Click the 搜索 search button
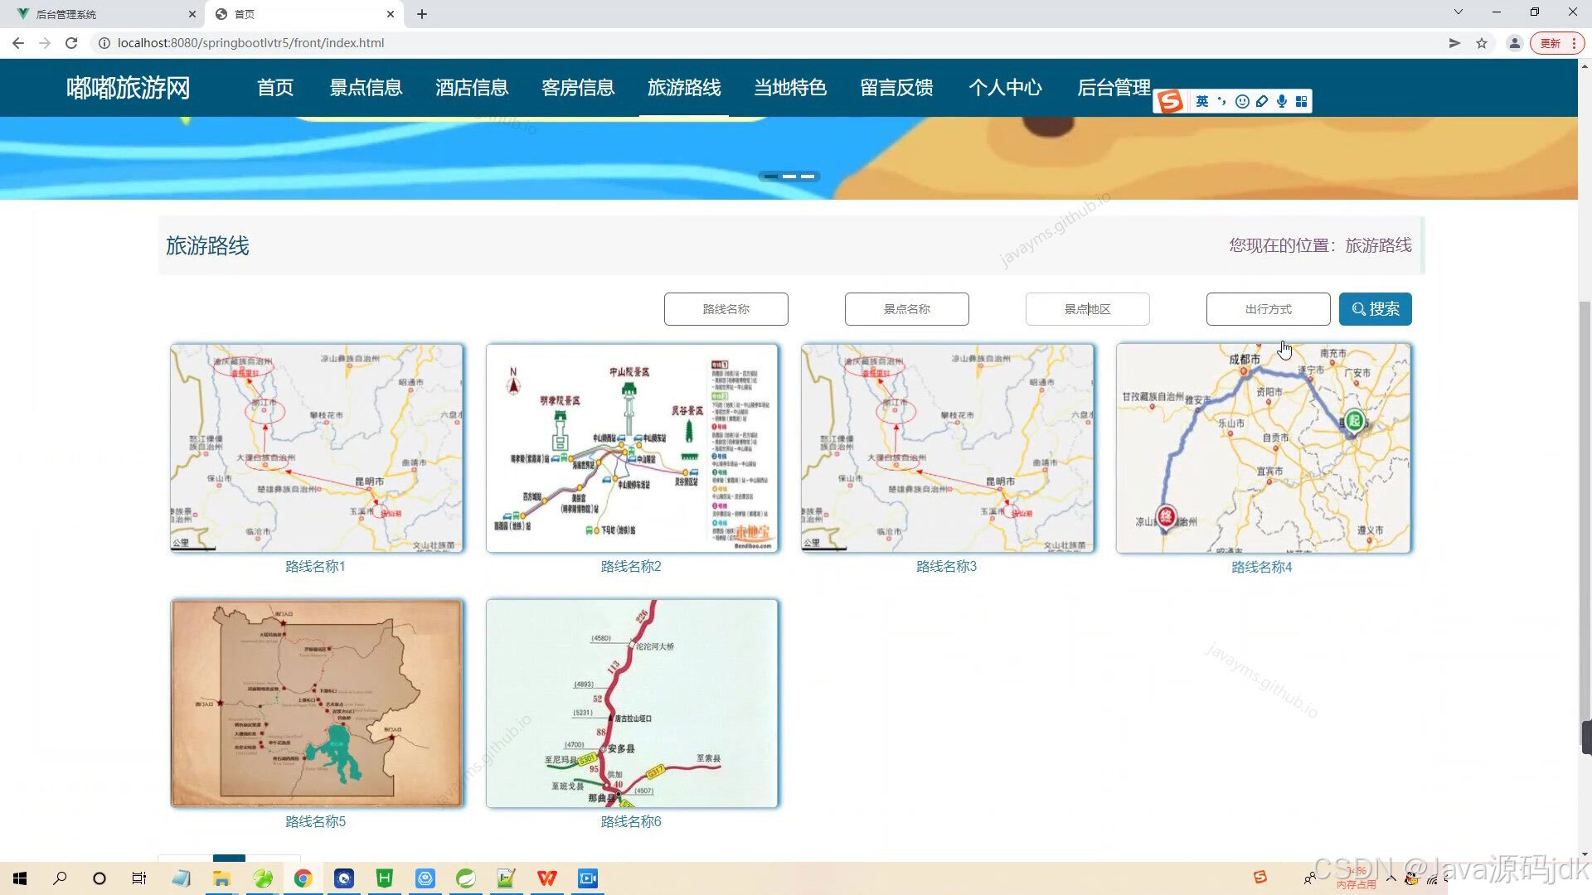The height and width of the screenshot is (895, 1592). 1375,308
